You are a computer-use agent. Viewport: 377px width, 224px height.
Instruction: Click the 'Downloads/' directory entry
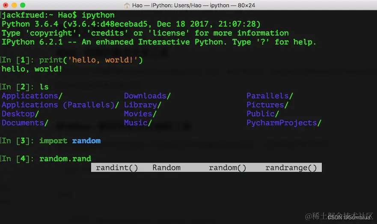tap(147, 96)
